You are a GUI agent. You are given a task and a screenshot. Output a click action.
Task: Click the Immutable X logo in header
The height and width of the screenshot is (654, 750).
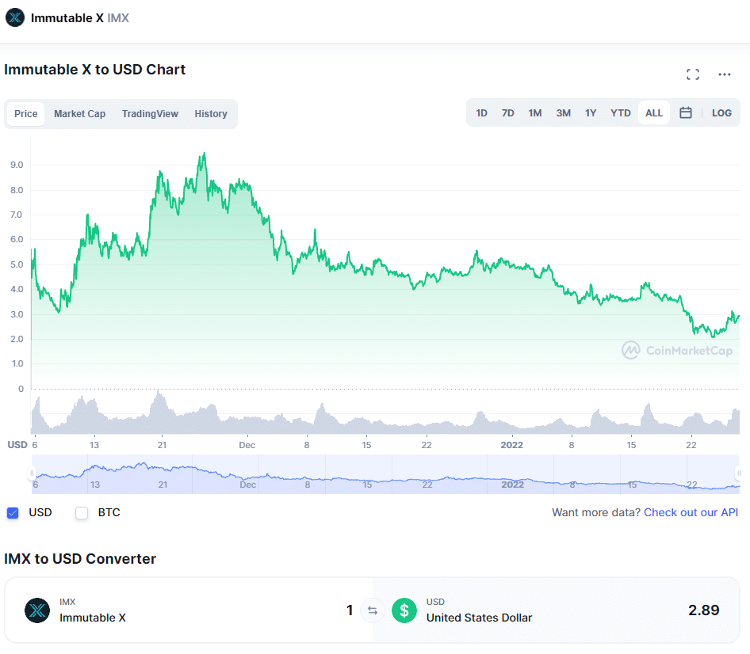tap(15, 17)
